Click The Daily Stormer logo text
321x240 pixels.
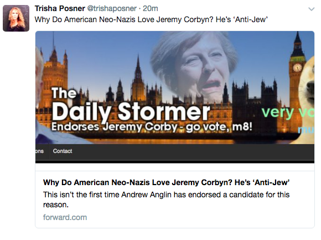131,105
